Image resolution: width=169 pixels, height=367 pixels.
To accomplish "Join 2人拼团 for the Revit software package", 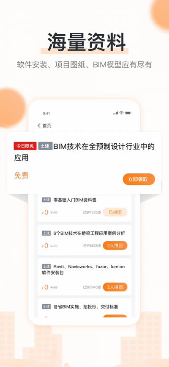I will 115,287.
